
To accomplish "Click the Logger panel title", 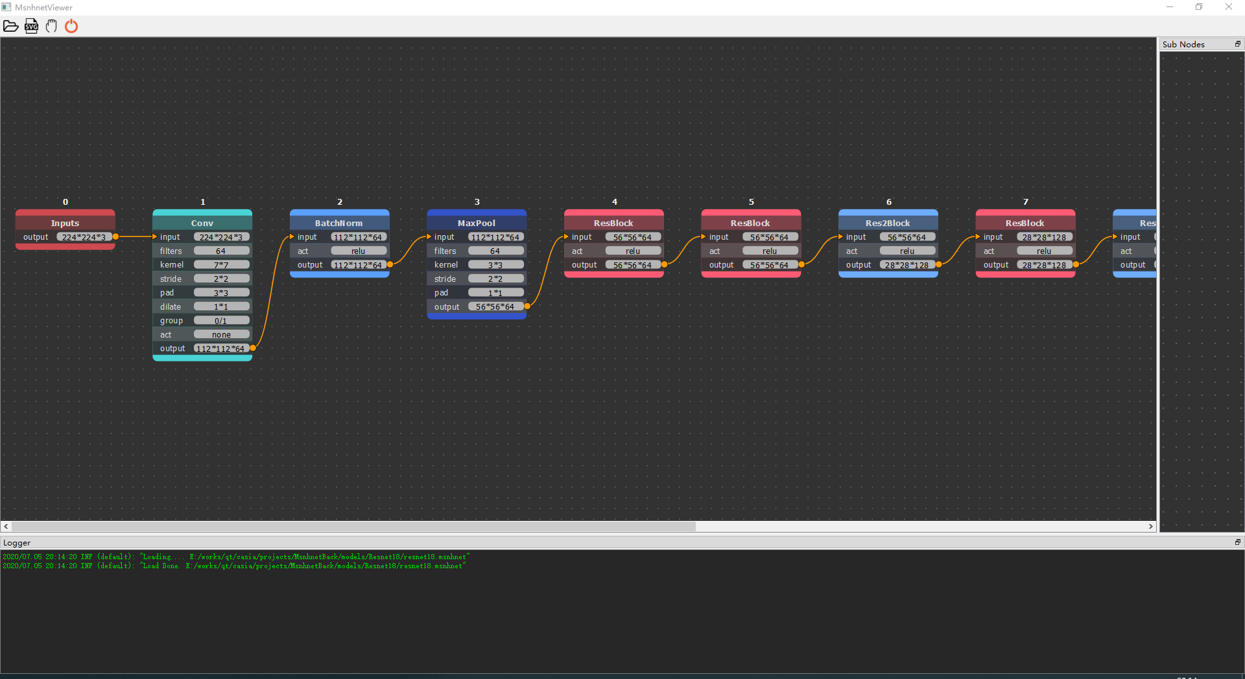I will tap(17, 543).
